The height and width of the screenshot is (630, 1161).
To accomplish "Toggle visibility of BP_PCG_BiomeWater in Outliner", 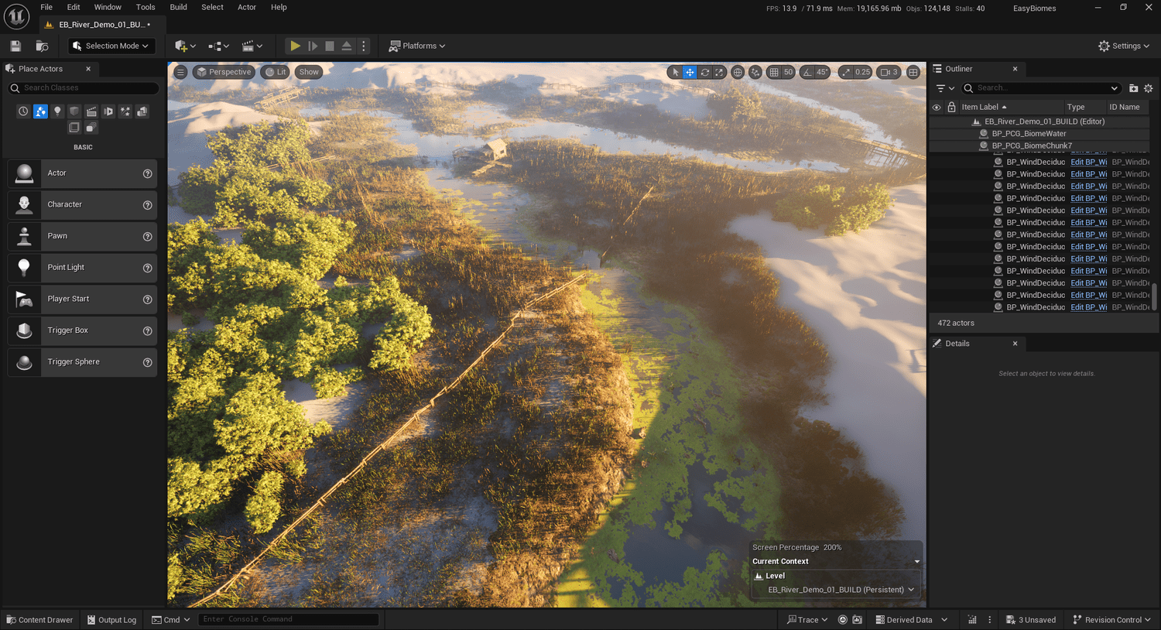I will pyautogui.click(x=937, y=133).
